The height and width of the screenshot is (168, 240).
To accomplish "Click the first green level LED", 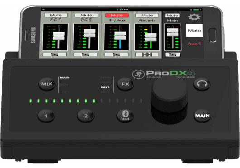I will point(30,101).
